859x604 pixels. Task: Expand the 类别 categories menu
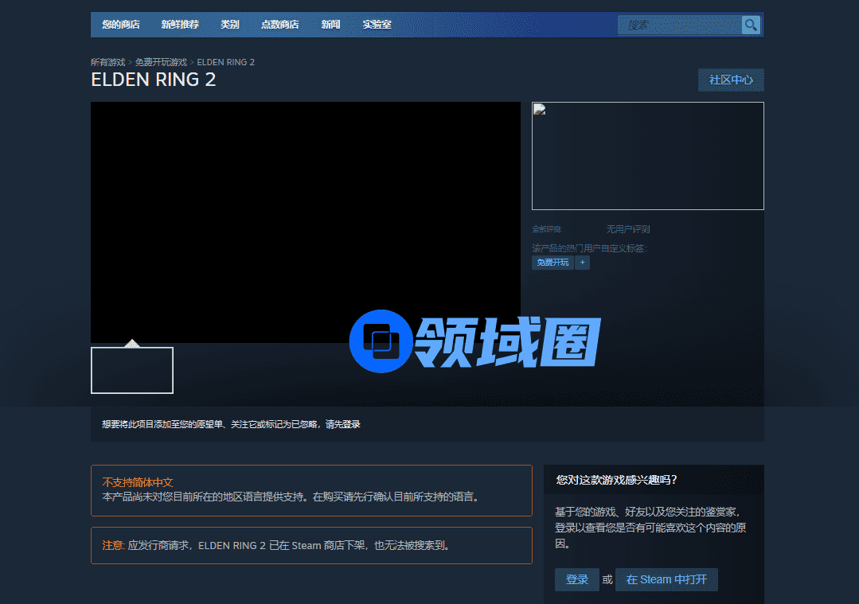[230, 25]
